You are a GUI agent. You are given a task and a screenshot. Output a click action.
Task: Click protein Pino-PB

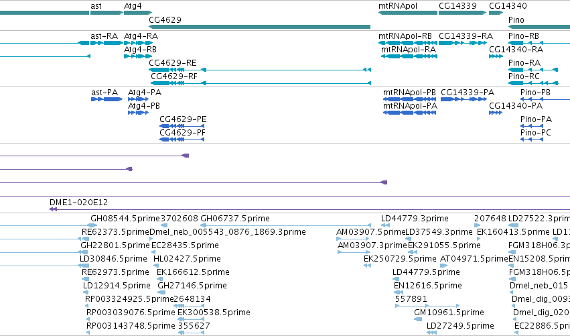pos(545,99)
